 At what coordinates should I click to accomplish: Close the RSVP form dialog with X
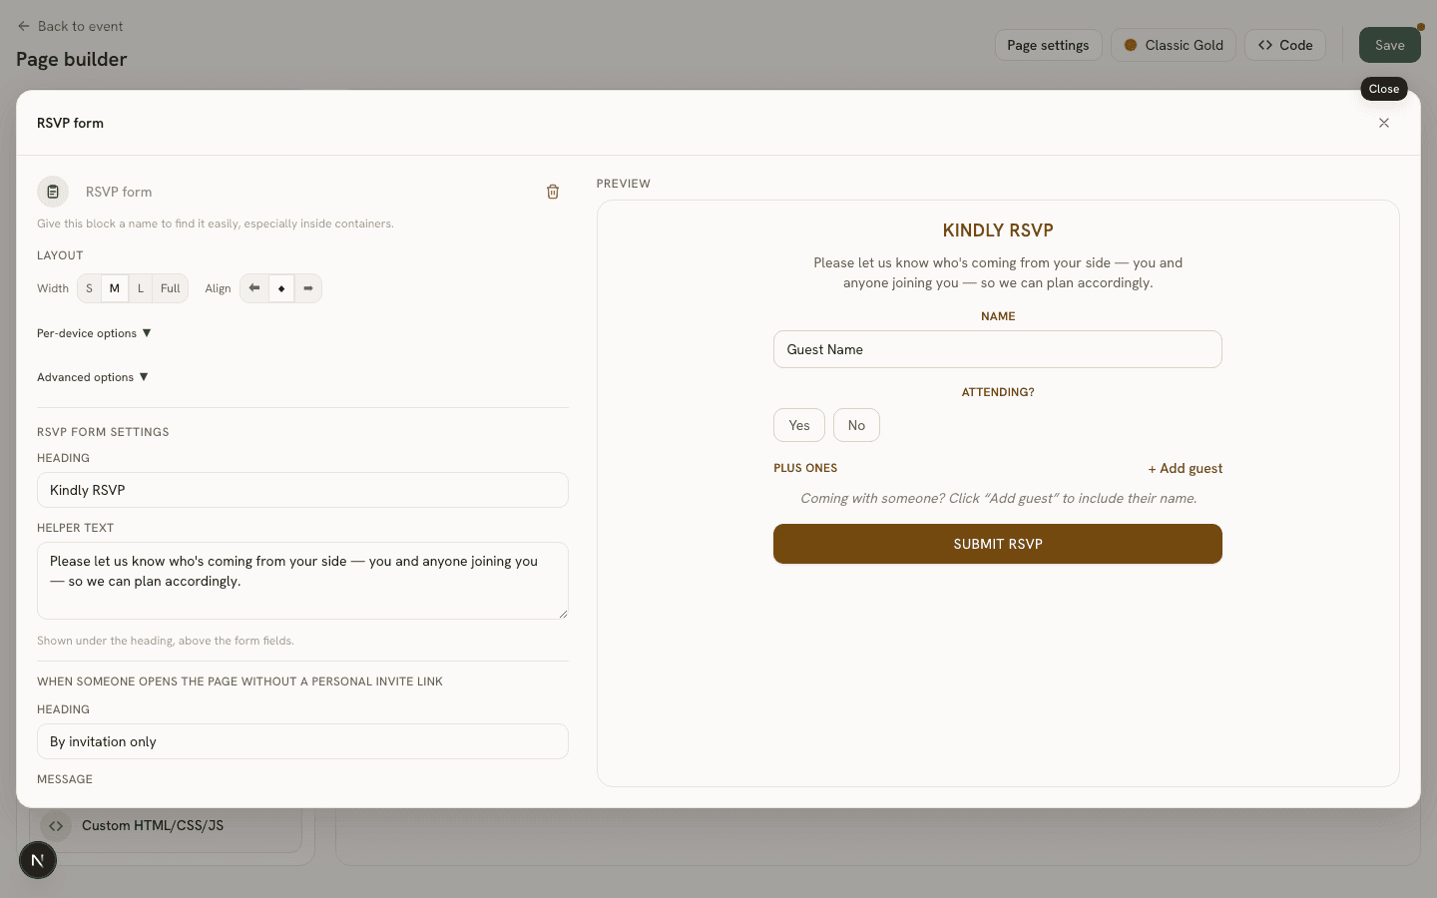[1383, 123]
